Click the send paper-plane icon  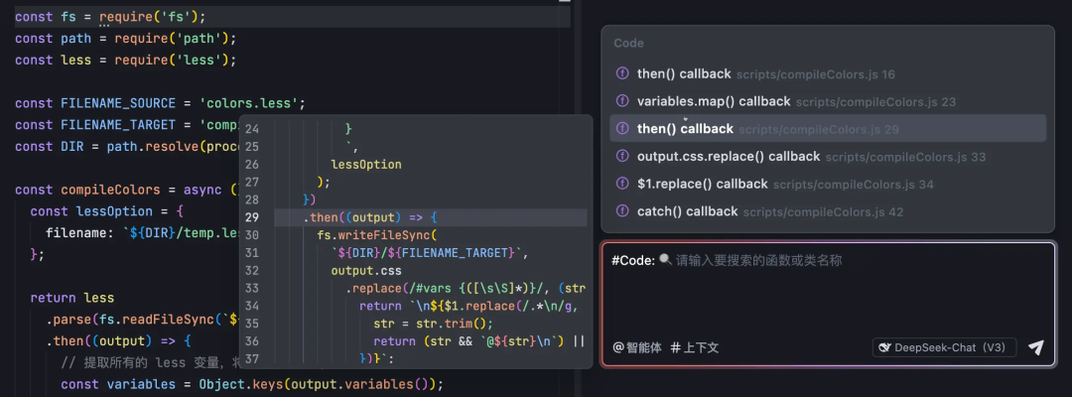tap(1035, 347)
